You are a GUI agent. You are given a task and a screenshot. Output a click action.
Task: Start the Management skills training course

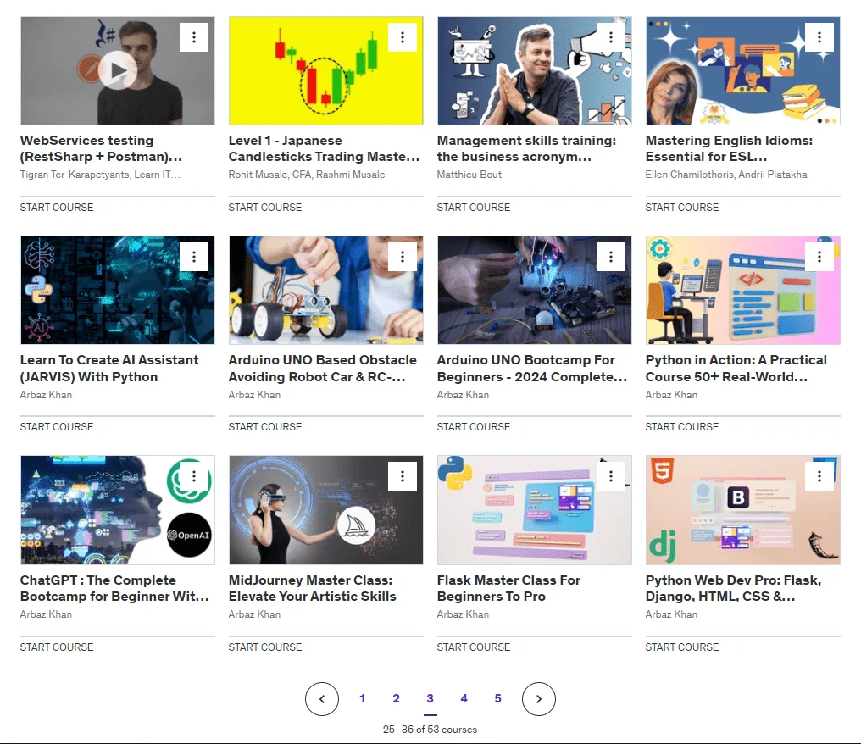[x=474, y=207]
